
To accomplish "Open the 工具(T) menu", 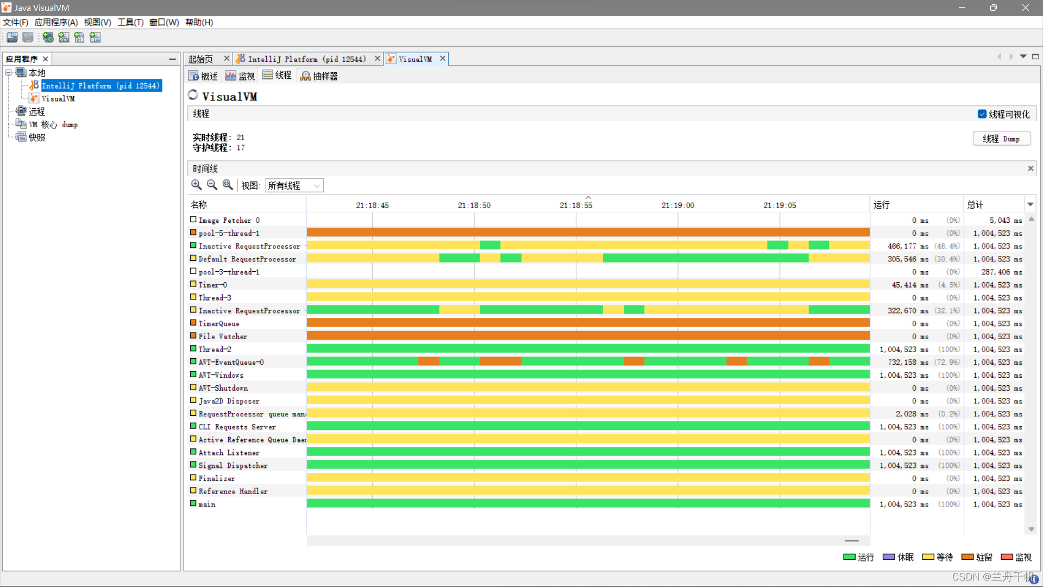I will (x=130, y=22).
